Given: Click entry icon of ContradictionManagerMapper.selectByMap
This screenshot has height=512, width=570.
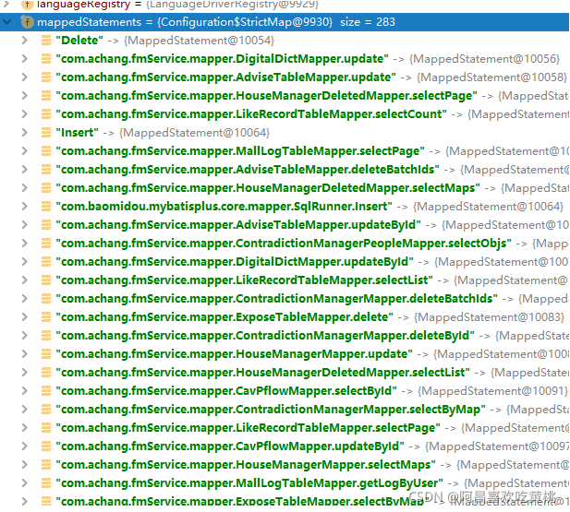Looking at the screenshot, I should coord(46,410).
